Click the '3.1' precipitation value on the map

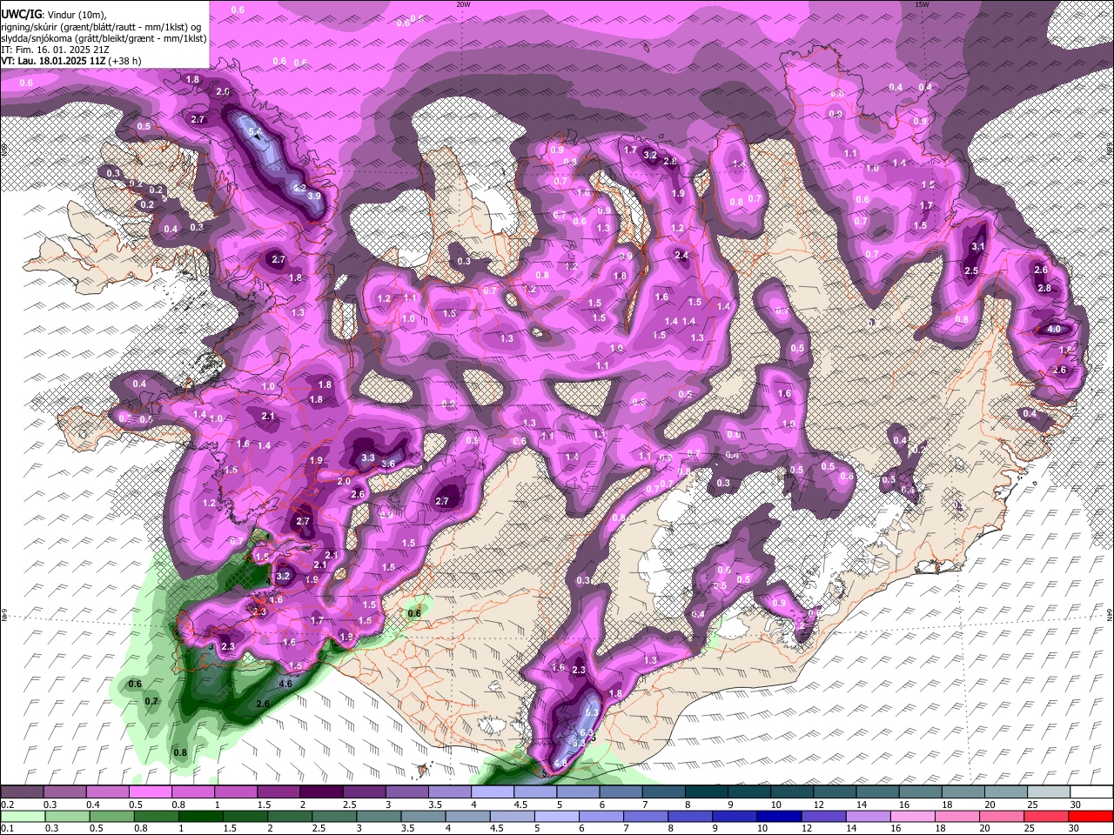coord(977,247)
